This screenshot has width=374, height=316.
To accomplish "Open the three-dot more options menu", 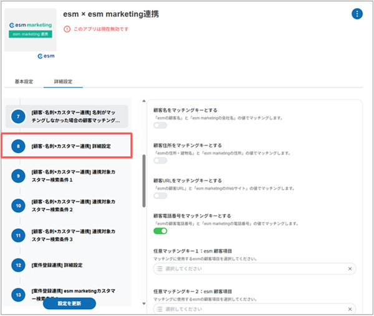I will coord(357,14).
